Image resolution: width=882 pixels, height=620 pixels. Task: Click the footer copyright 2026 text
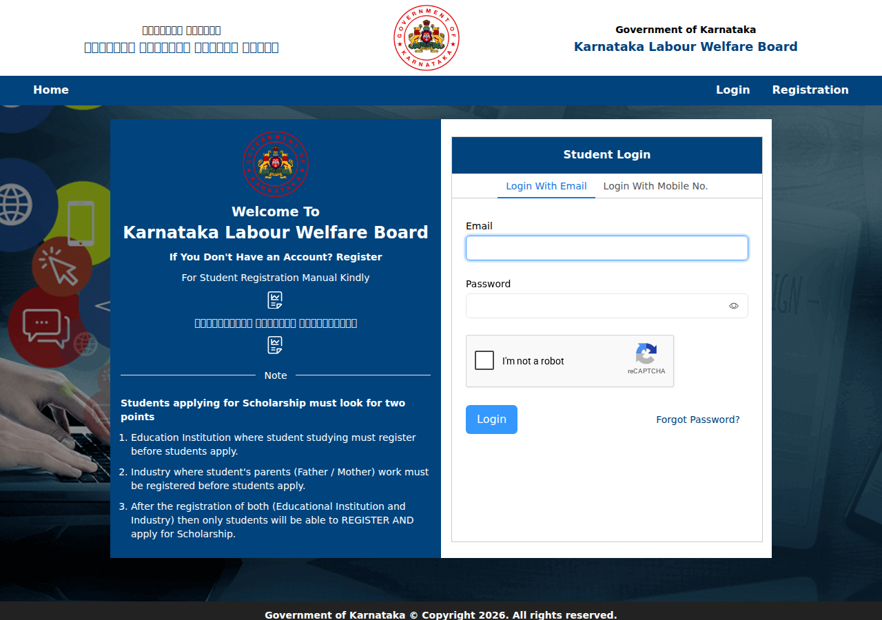[x=441, y=615]
